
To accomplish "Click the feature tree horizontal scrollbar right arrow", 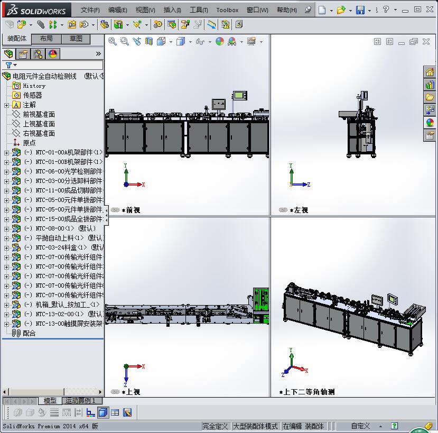I will (100, 392).
